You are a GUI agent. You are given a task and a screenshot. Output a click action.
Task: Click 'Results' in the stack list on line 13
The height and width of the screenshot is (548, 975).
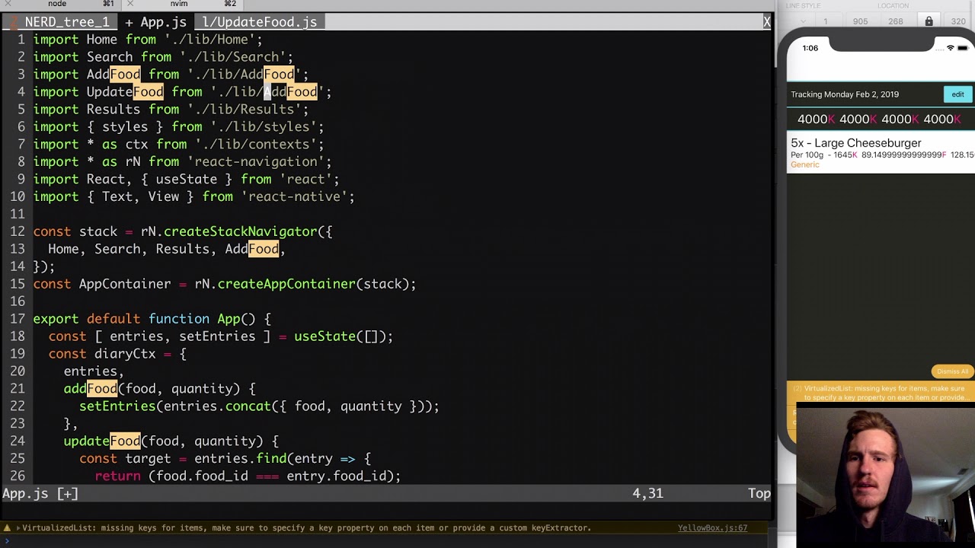pos(183,250)
